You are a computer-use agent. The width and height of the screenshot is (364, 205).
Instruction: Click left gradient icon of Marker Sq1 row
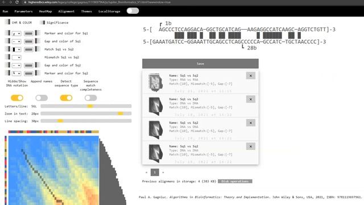7,33
